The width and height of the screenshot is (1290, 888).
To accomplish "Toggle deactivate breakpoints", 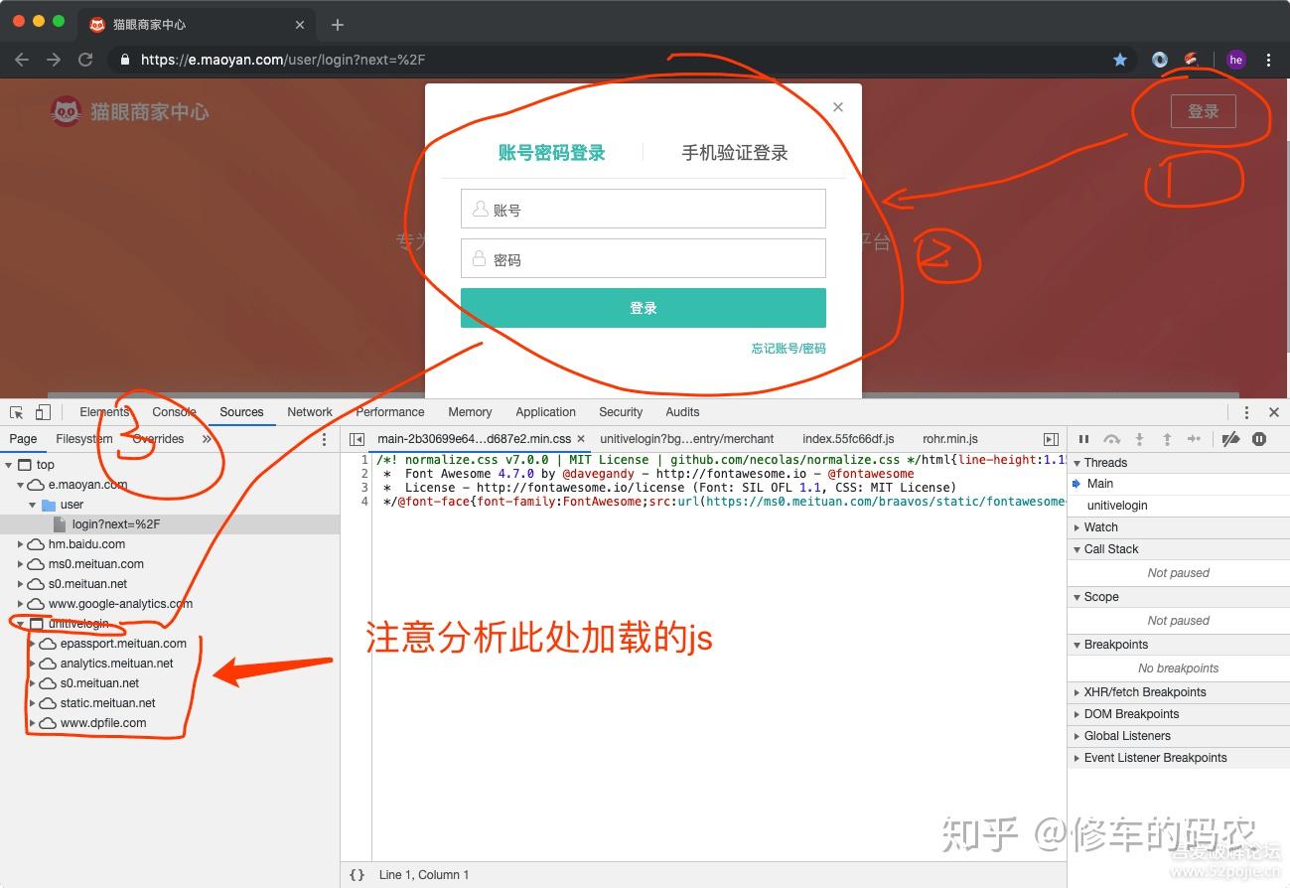I will pos(1230,439).
